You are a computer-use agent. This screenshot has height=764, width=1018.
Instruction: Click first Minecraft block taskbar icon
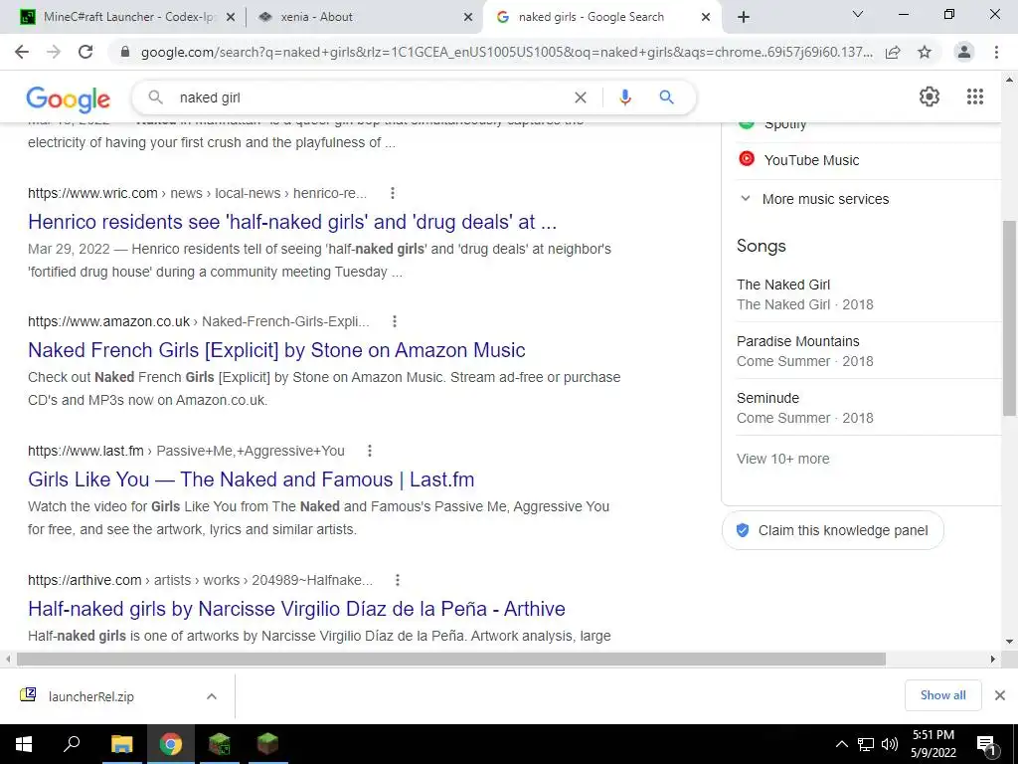220,744
